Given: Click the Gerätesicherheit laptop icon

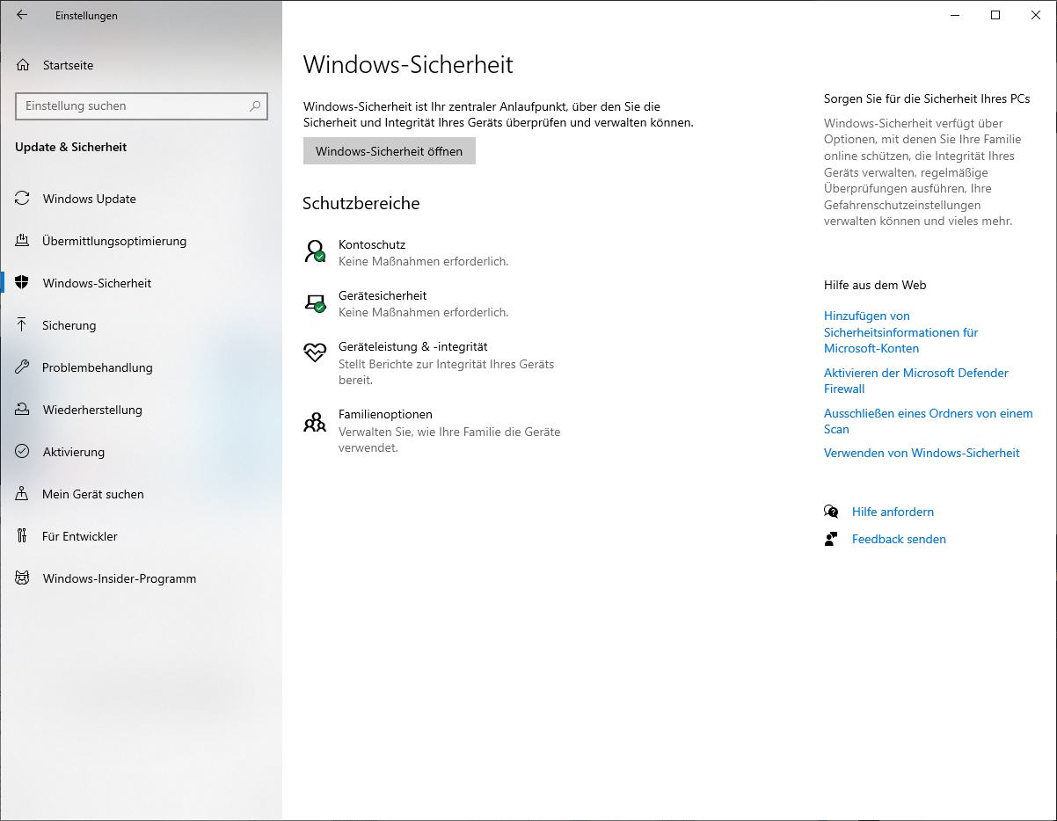Looking at the screenshot, I should [x=315, y=303].
